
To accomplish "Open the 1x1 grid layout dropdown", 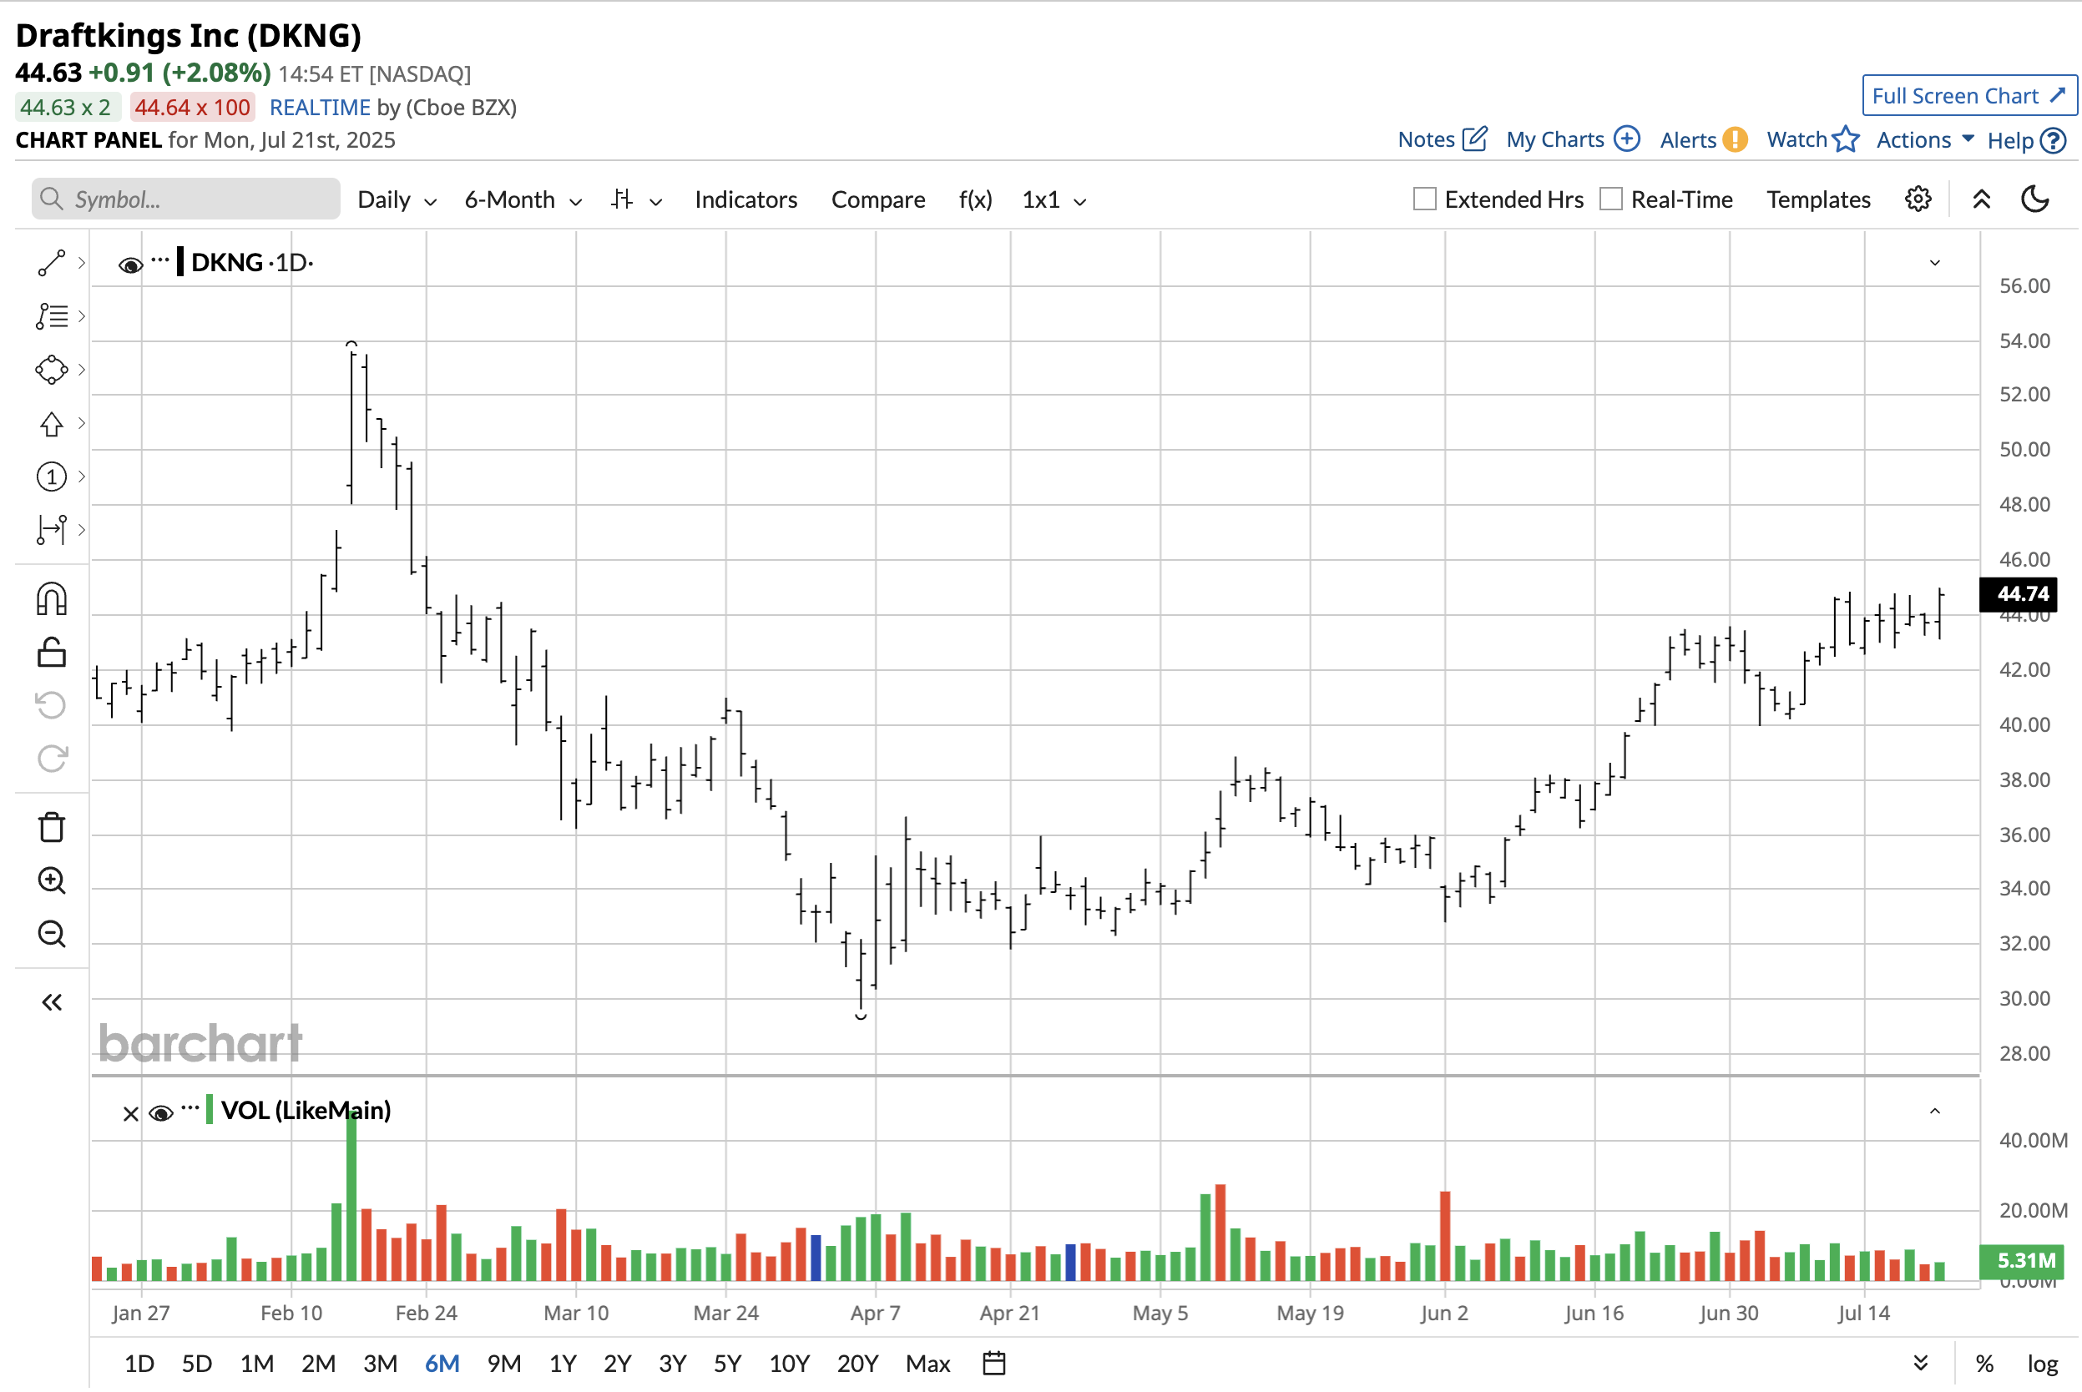I will pyautogui.click(x=1054, y=199).
